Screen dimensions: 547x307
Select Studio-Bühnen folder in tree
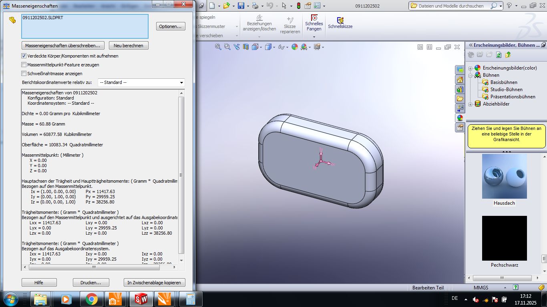[506, 90]
